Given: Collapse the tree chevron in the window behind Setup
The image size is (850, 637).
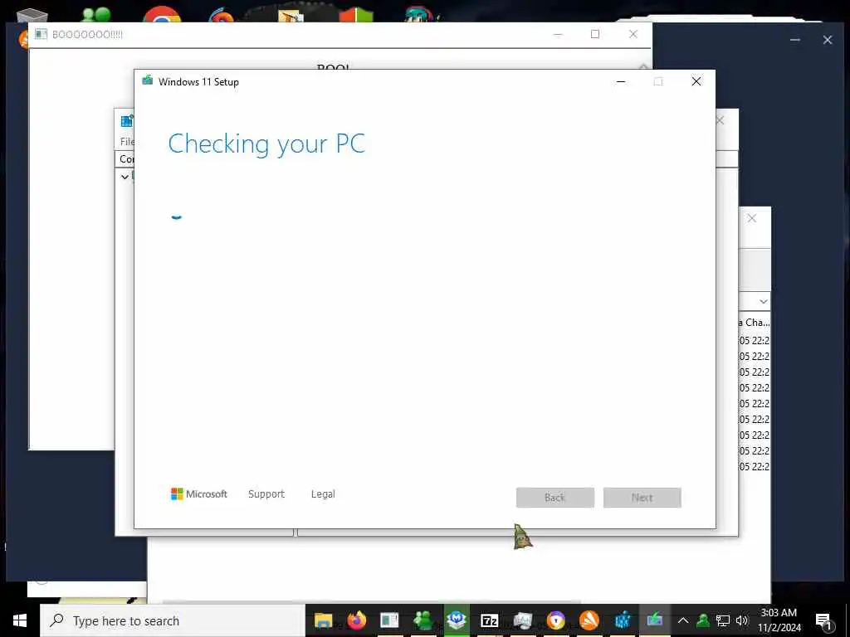Looking at the screenshot, I should [x=125, y=177].
